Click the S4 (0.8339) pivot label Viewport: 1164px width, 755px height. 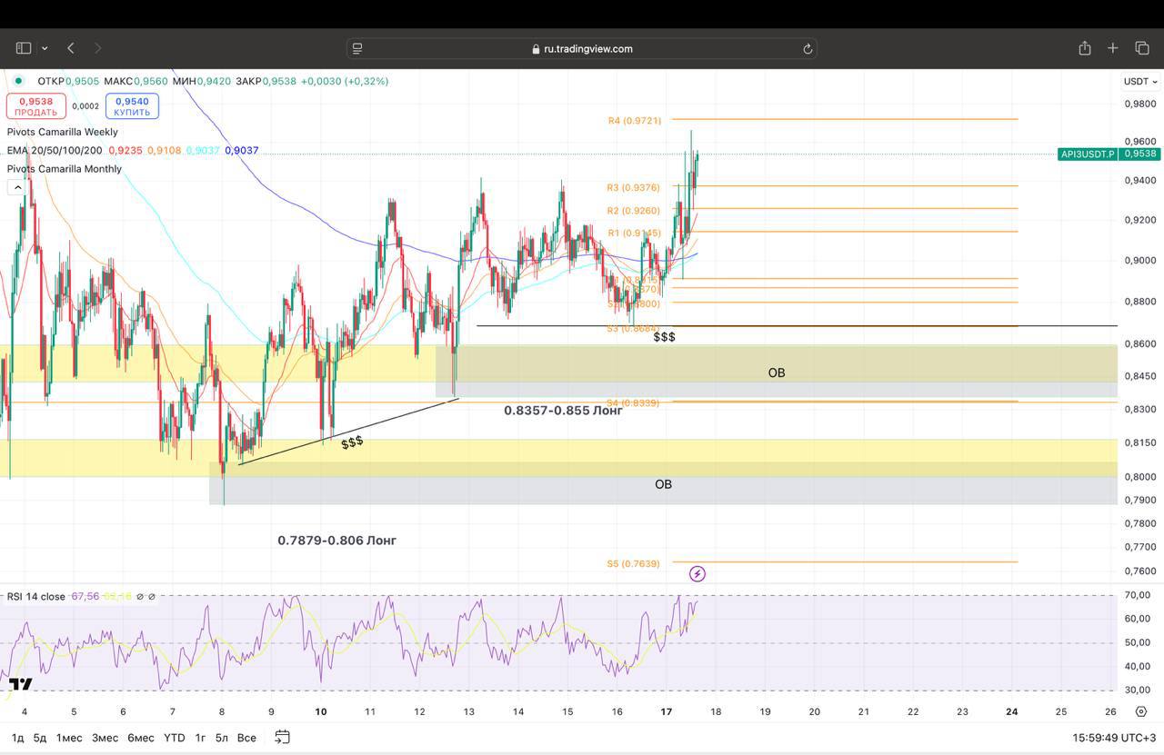(x=634, y=402)
